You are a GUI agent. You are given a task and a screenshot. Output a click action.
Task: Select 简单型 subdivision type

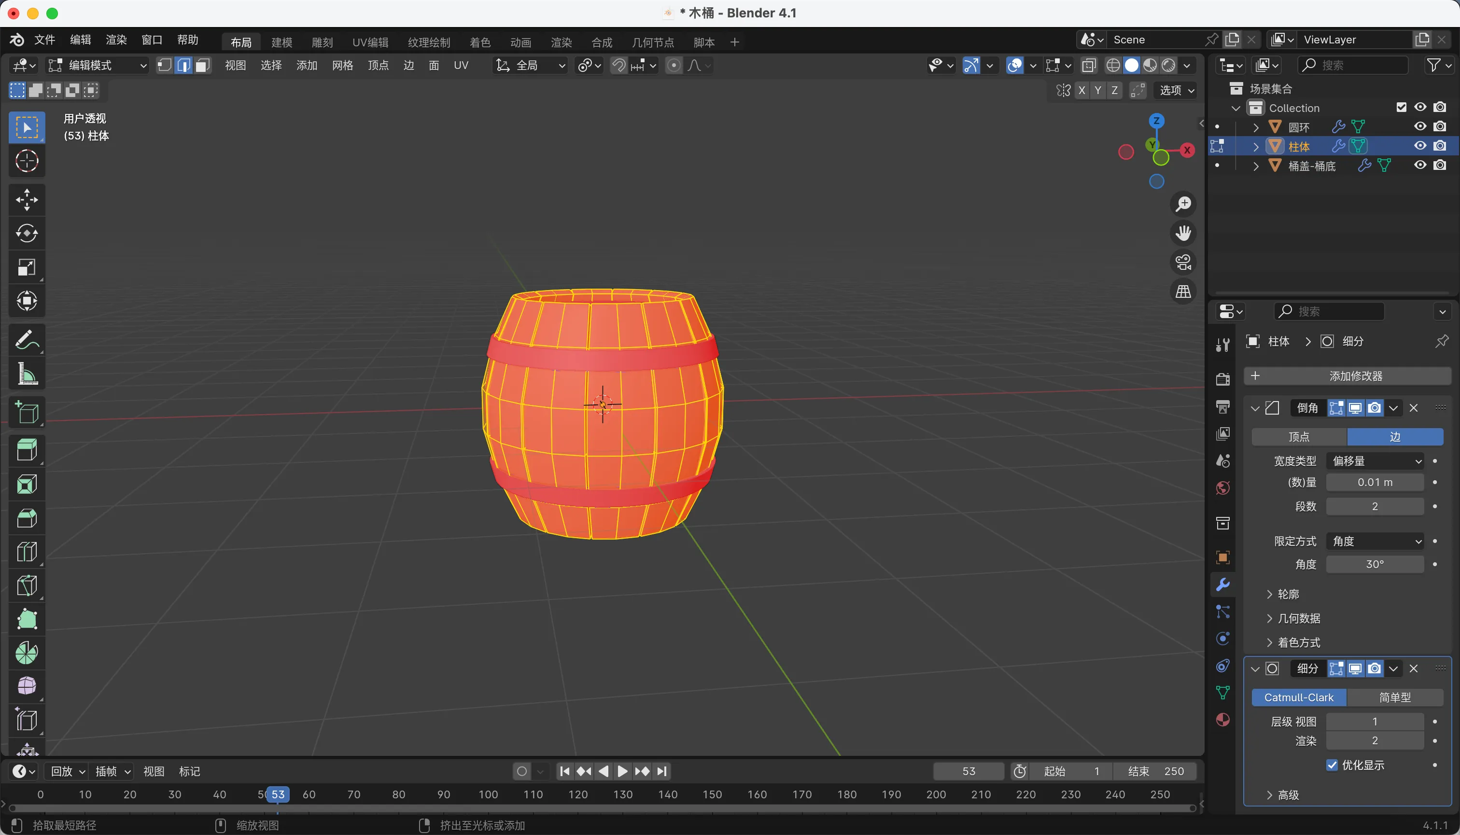point(1395,697)
